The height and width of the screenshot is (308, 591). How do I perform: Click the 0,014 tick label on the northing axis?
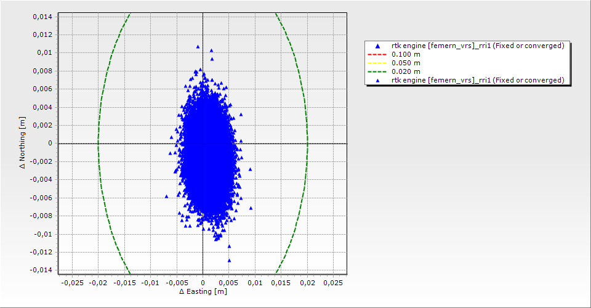(42, 17)
